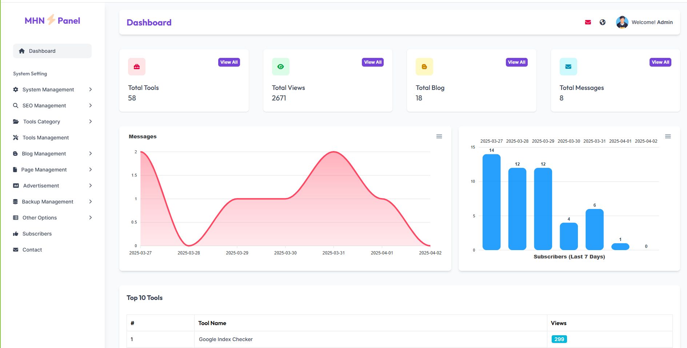Click the 2025-03-27 subscribers bar labeled 14
The image size is (687, 348).
(492, 202)
